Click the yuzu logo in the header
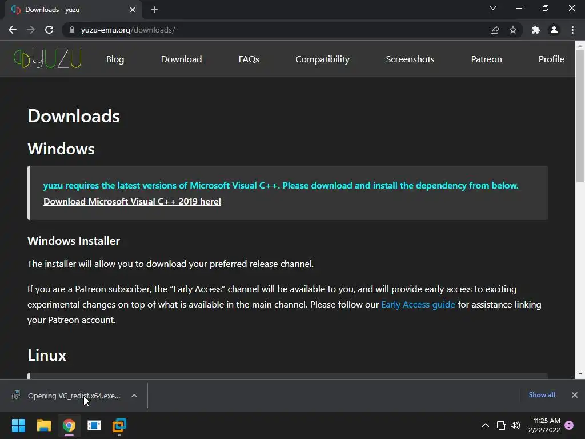585x439 pixels. coord(47,59)
